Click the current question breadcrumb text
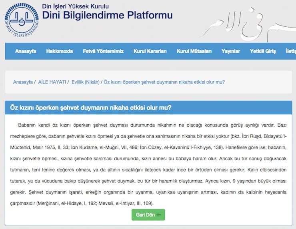 164,82
